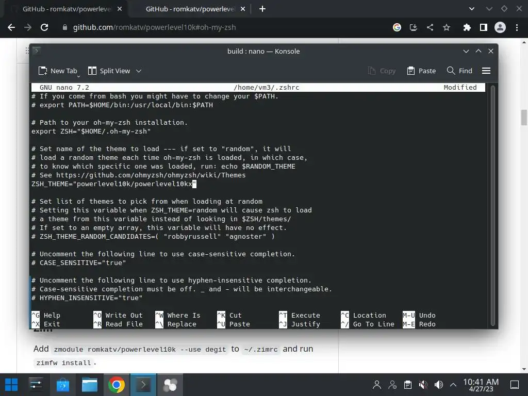Open the file manager taskbar icon

click(90, 385)
